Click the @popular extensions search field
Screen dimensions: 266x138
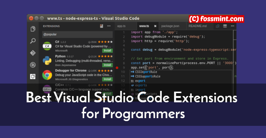pyautogui.click(x=77, y=35)
